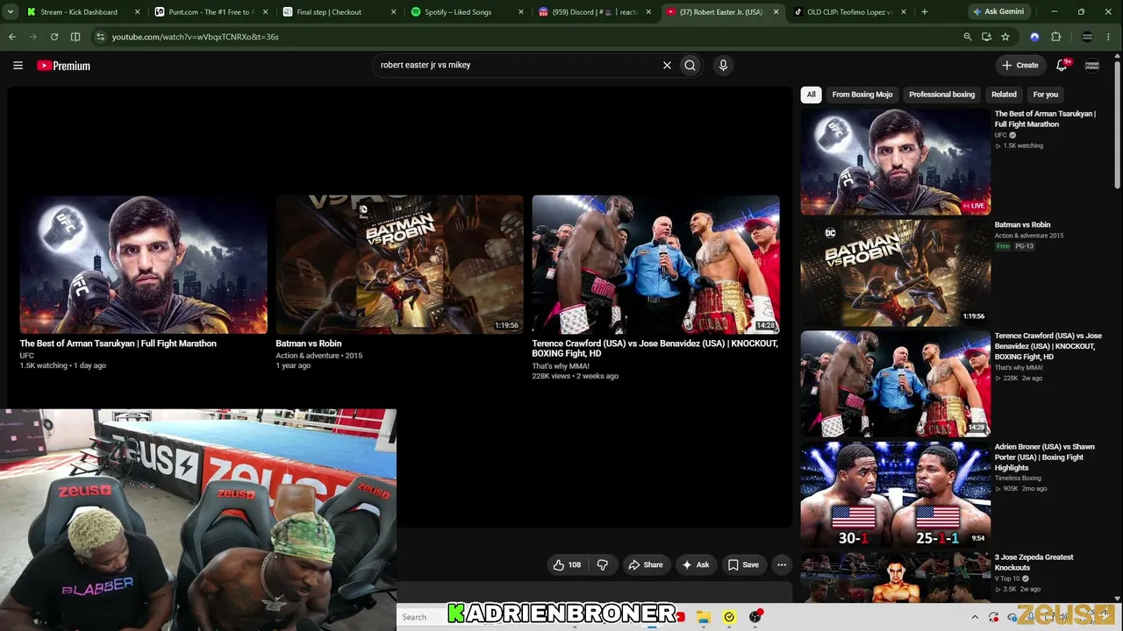The width and height of the screenshot is (1123, 631).
Task: Open sidebar Batman vs Robin thumbnail
Action: point(896,273)
